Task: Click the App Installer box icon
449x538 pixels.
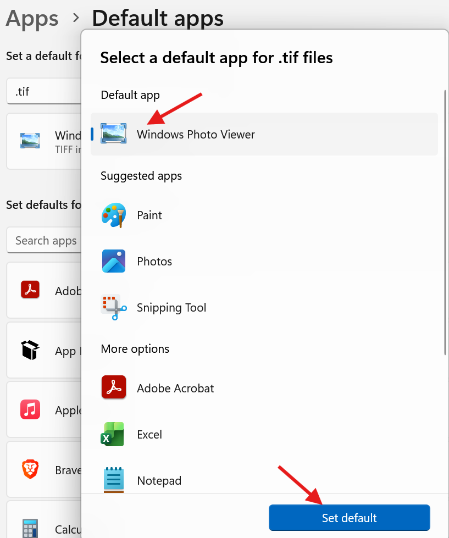Action: pyautogui.click(x=30, y=350)
